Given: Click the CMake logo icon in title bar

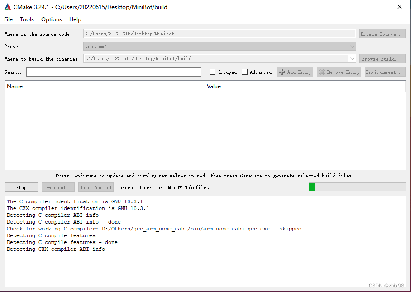Looking at the screenshot, I should coord(8,7).
